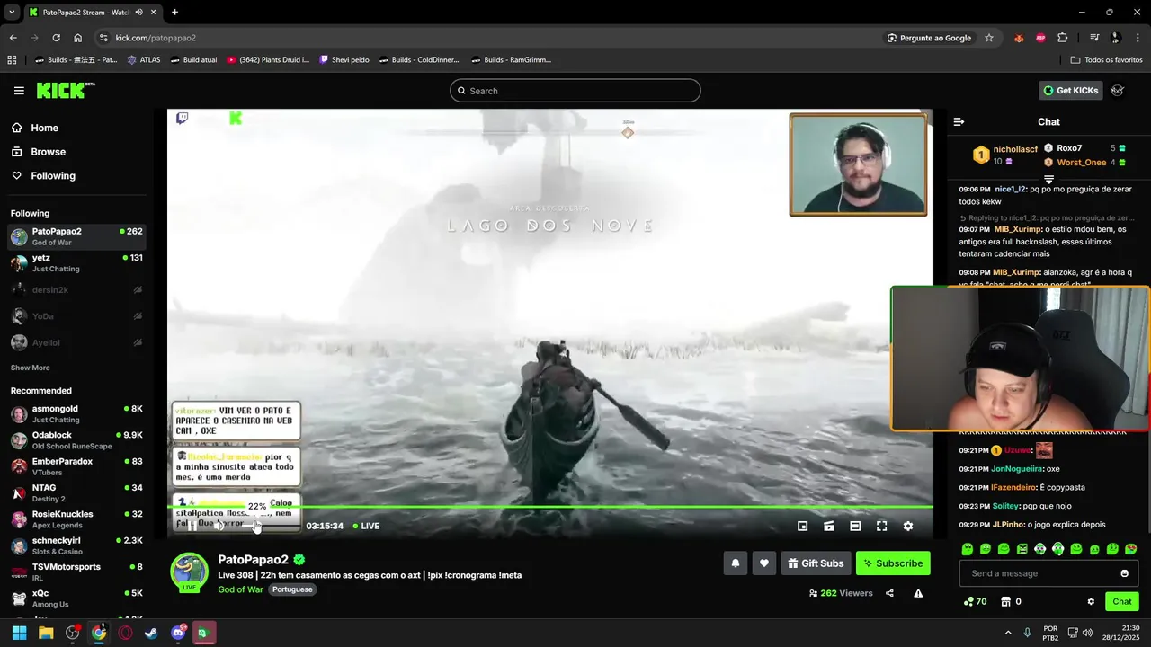The image size is (1151, 647).
Task: Open Windows Start menu
Action: [19, 633]
